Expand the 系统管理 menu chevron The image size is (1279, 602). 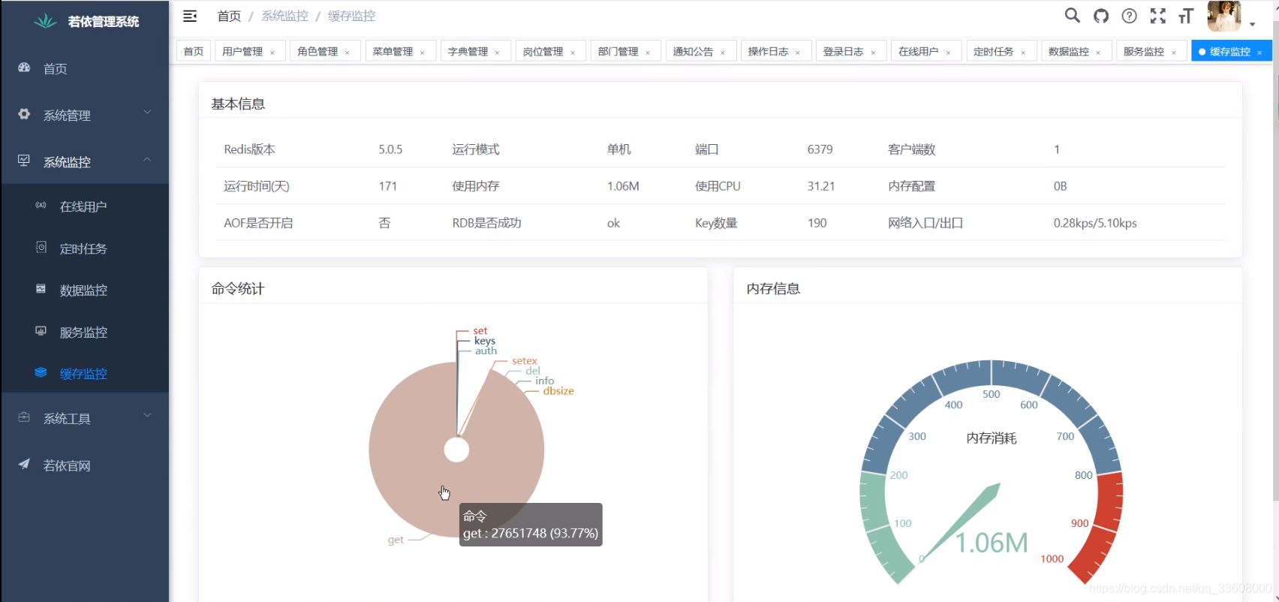(x=147, y=112)
